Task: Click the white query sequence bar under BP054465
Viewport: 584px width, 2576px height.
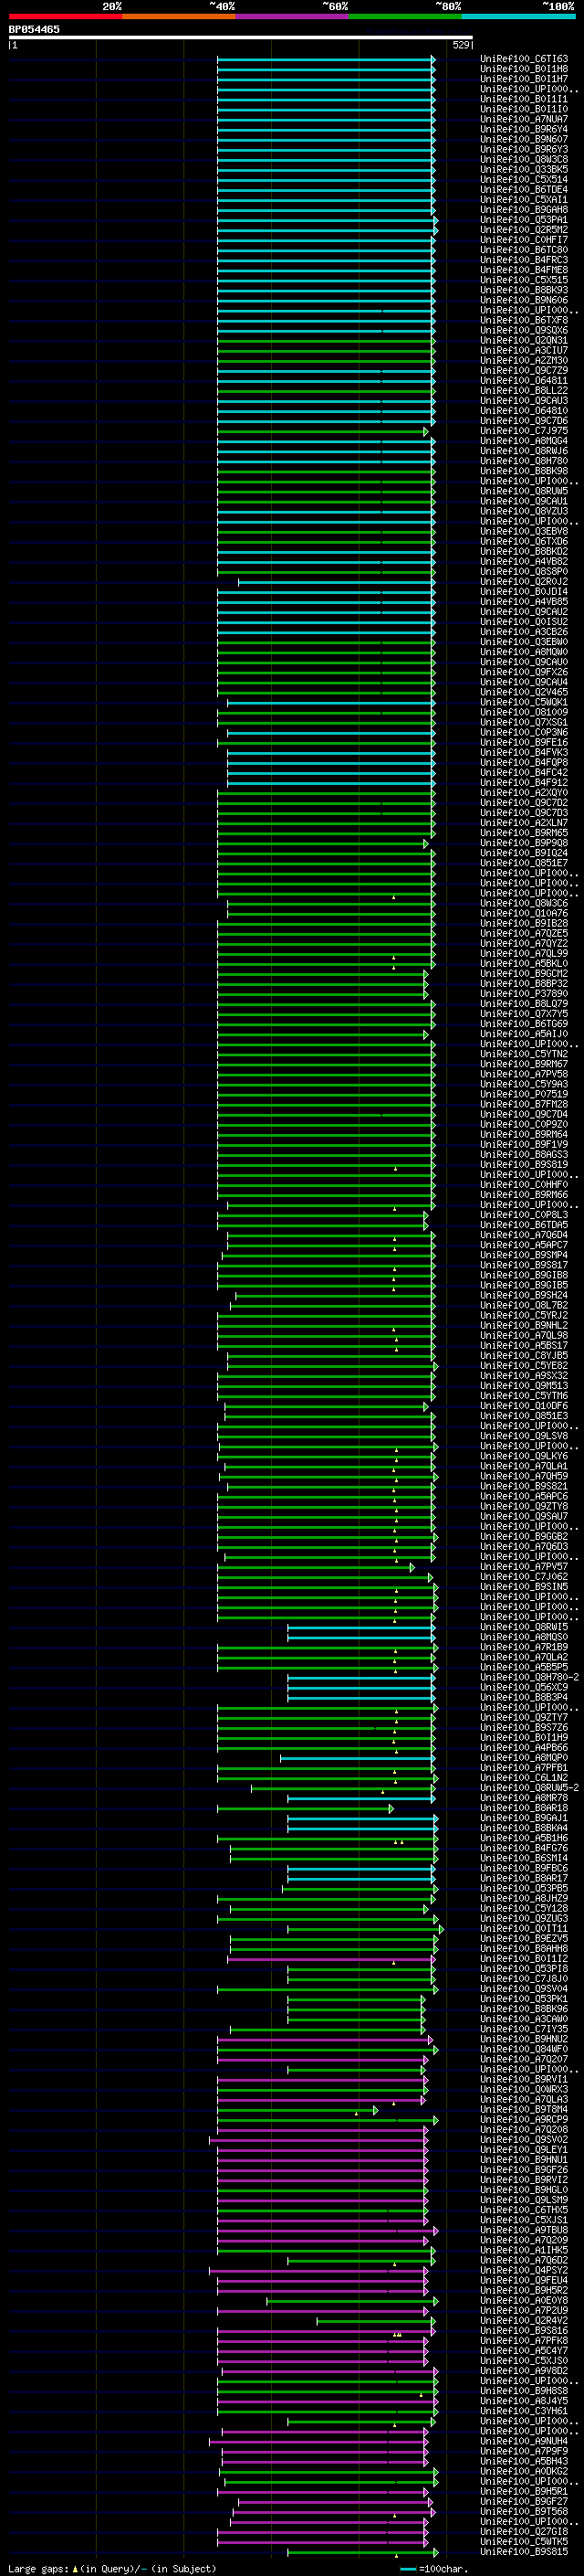Action: (x=241, y=37)
